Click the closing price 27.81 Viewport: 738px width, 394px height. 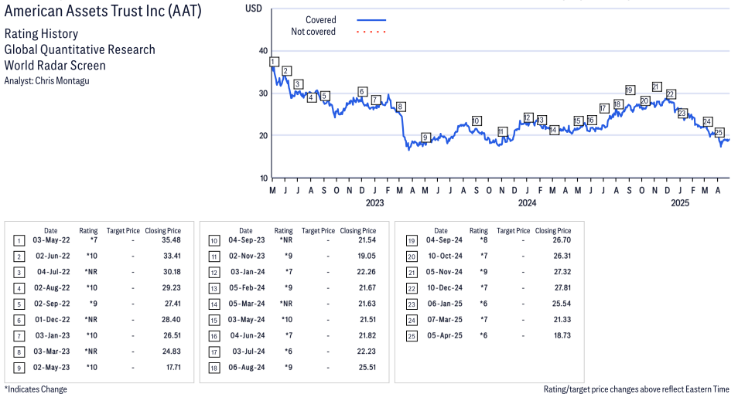(562, 287)
